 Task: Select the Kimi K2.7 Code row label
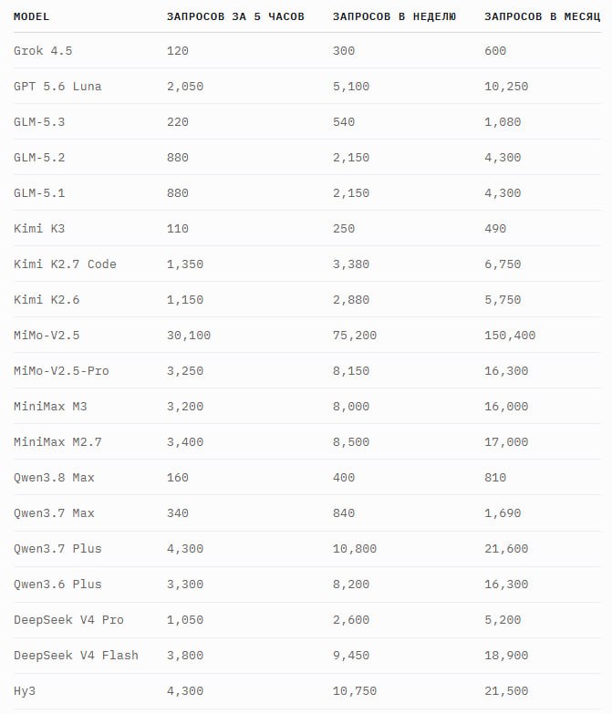tap(65, 264)
